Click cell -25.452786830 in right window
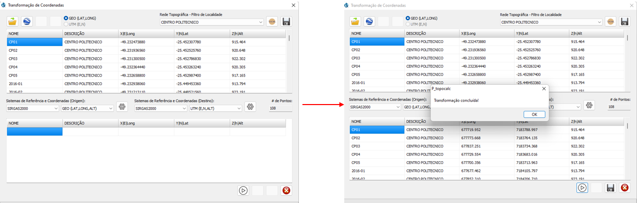Screen dimensions: 637x203 click(542, 58)
